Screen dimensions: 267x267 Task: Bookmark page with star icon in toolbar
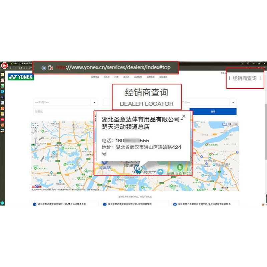(30, 68)
